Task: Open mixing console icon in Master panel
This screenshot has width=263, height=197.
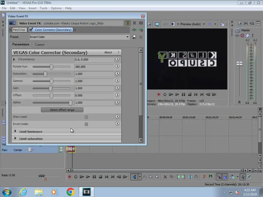Action: (x=258, y=23)
